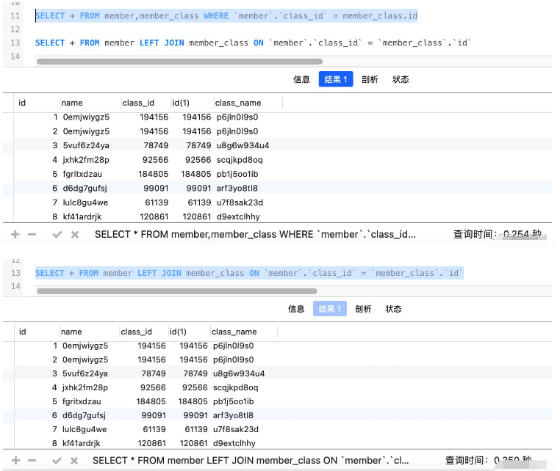
Task: Switch to 状态 tab in upper panel
Action: click(401, 79)
